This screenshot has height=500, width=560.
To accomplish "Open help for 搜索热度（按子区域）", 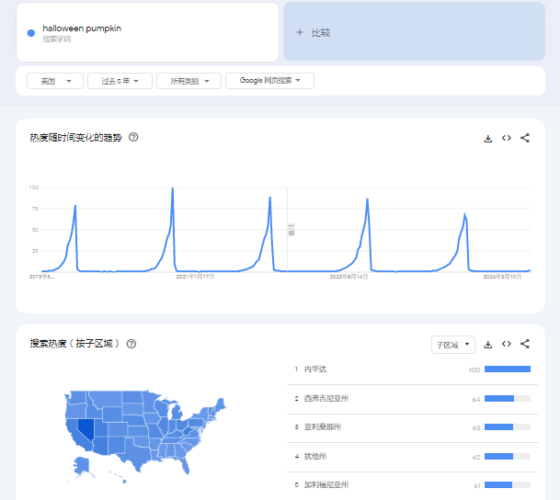I will click(131, 344).
